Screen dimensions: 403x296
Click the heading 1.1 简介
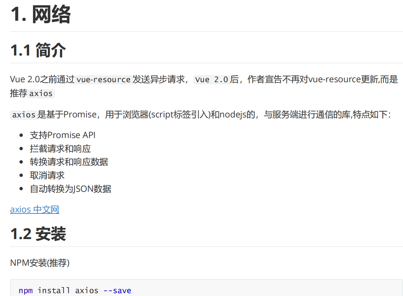click(38, 50)
